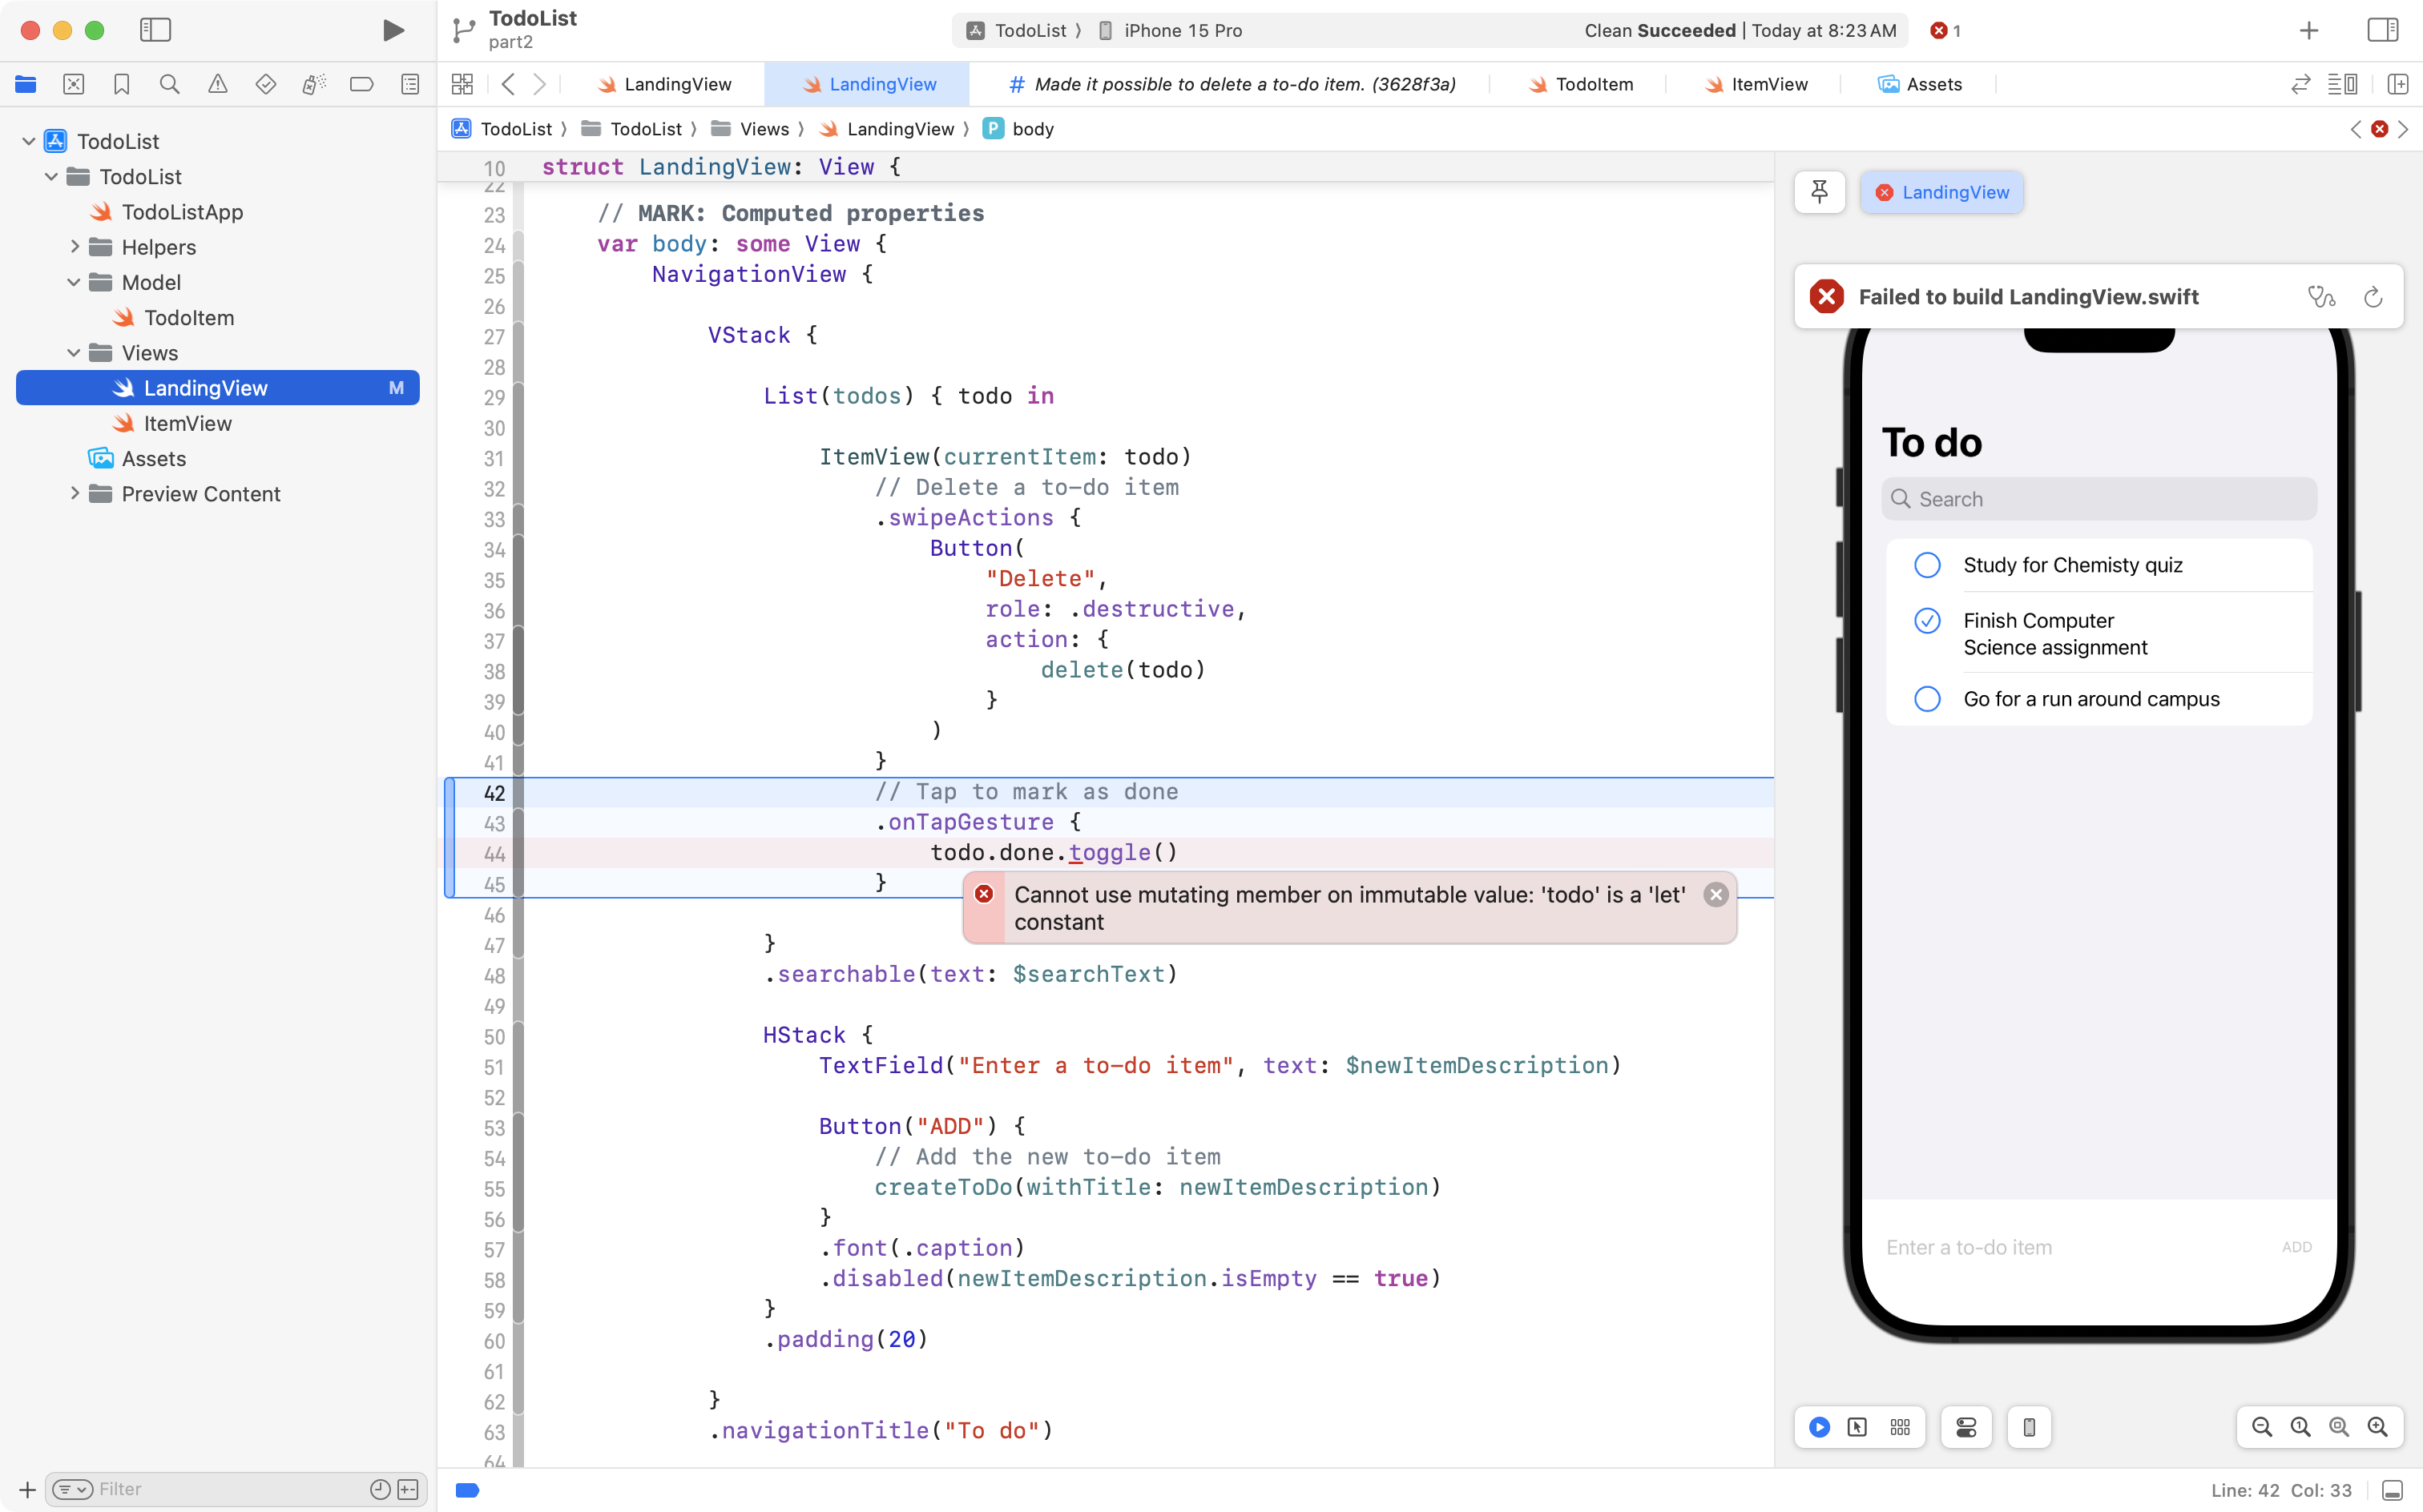Toggle circle for Study for Chemisty quiz
Image resolution: width=2423 pixels, height=1512 pixels.
pyautogui.click(x=1927, y=565)
